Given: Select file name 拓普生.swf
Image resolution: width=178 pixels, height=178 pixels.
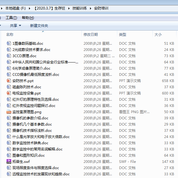Looking at the screenshot, I should pyautogui.click(x=21, y=162).
